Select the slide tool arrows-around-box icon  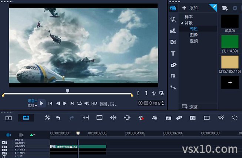point(127,118)
